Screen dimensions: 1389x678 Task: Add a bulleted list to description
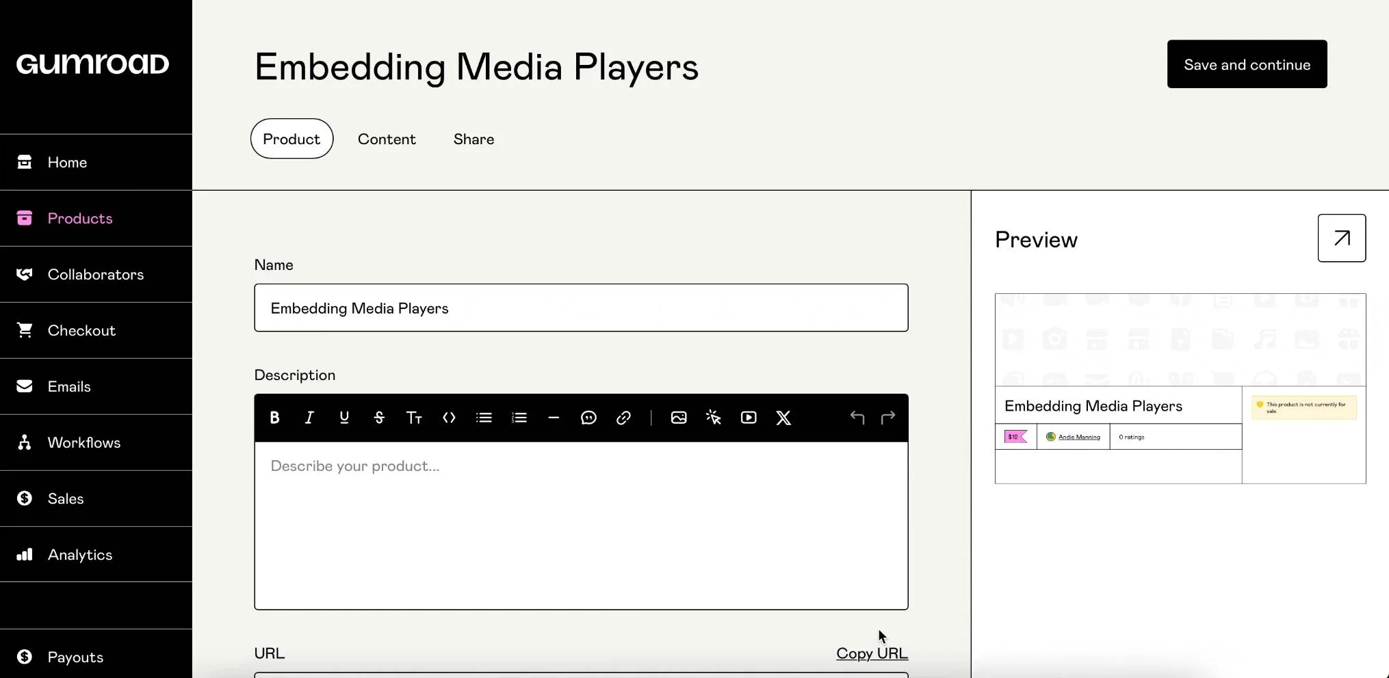[x=484, y=418]
